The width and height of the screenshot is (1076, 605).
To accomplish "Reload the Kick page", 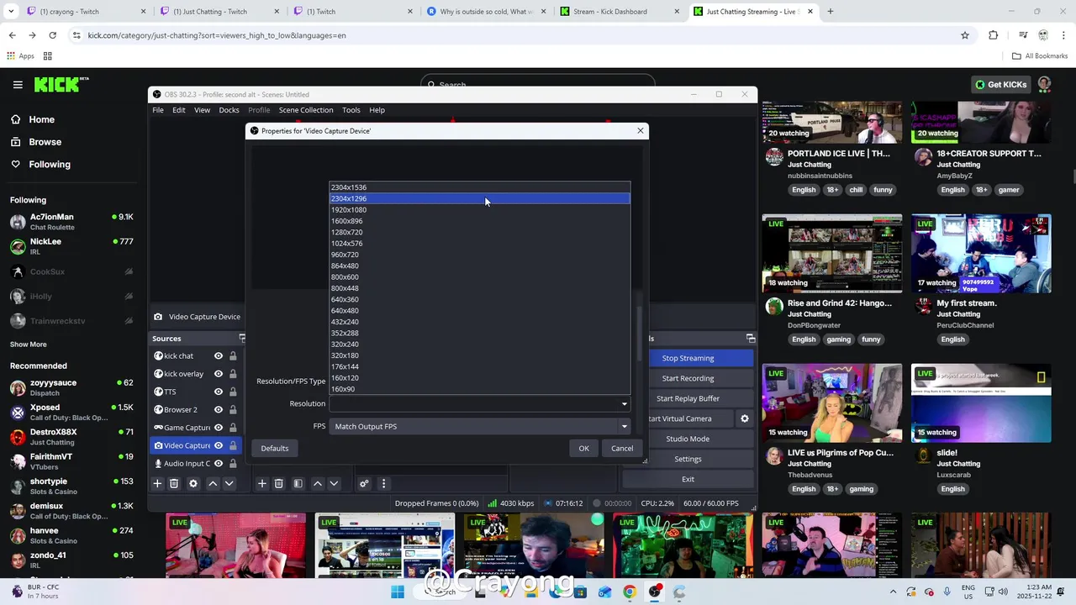I will point(52,35).
